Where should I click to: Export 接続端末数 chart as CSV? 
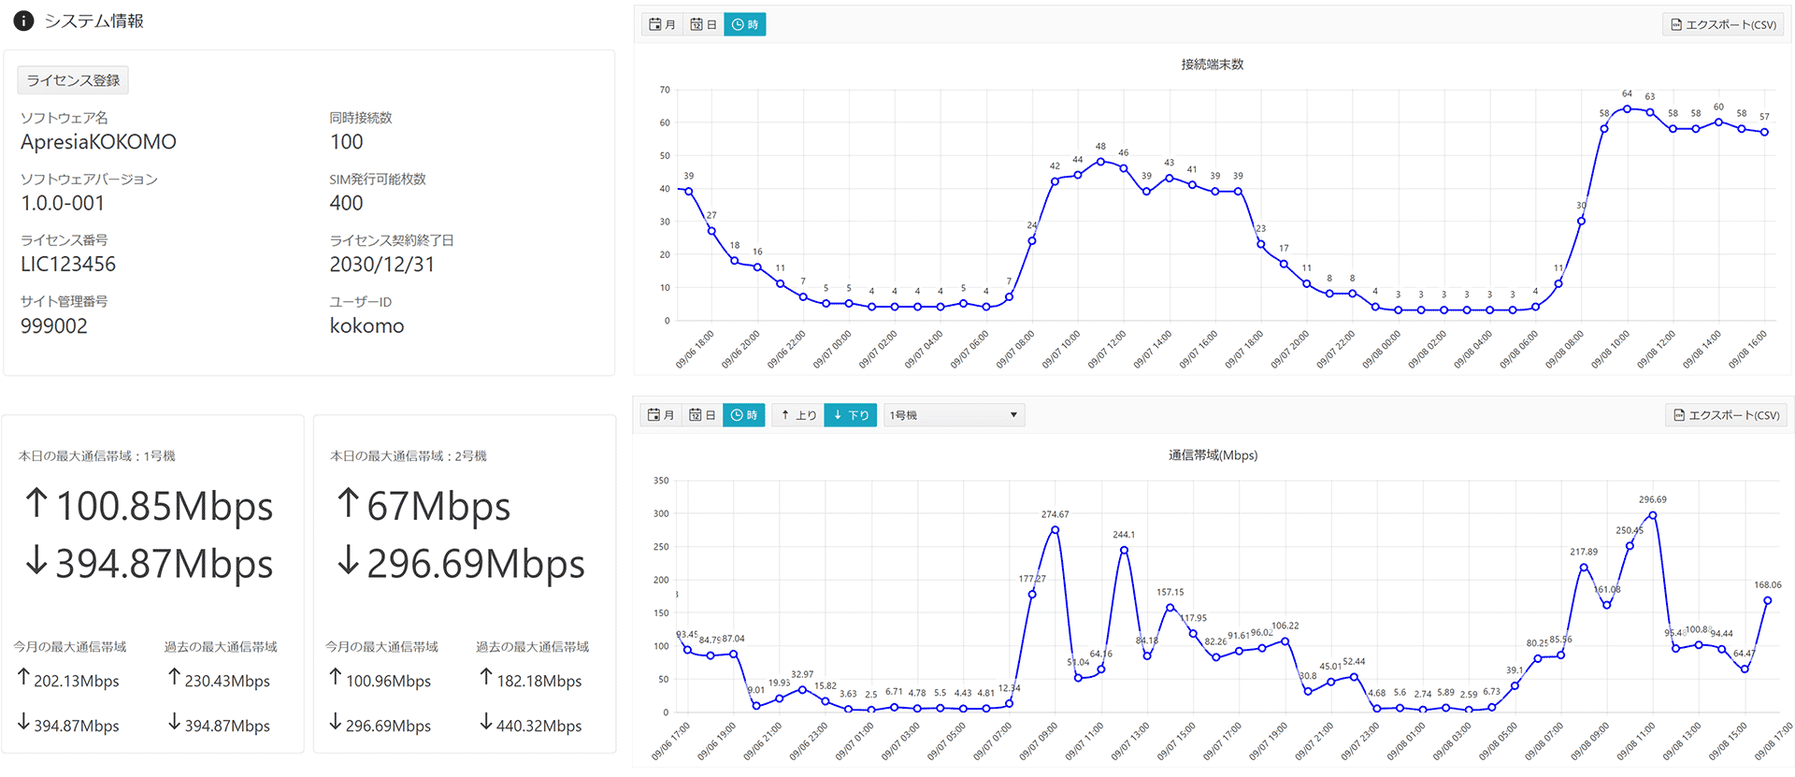(x=1723, y=24)
